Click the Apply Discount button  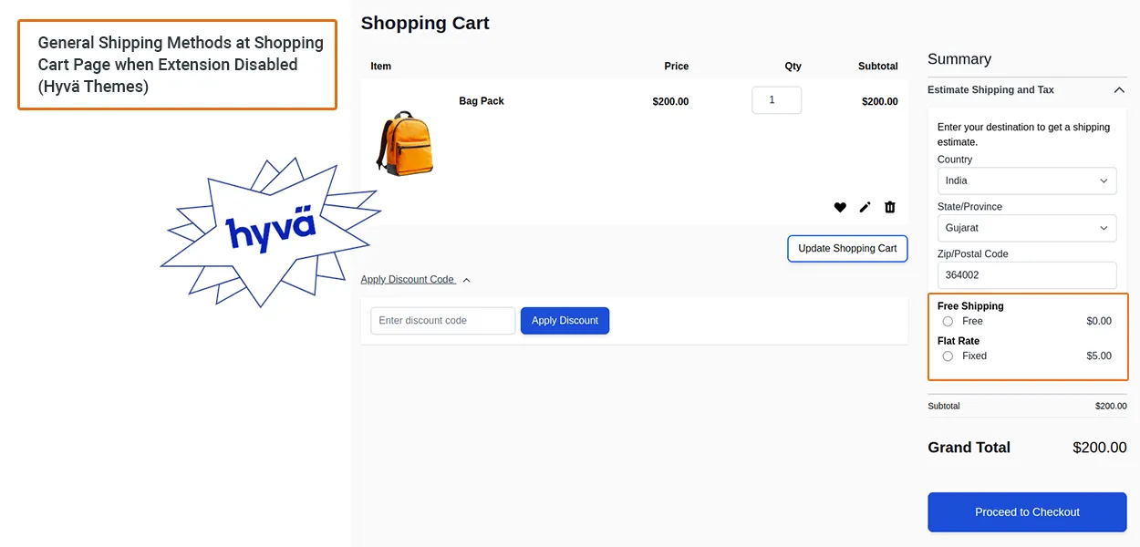(565, 321)
